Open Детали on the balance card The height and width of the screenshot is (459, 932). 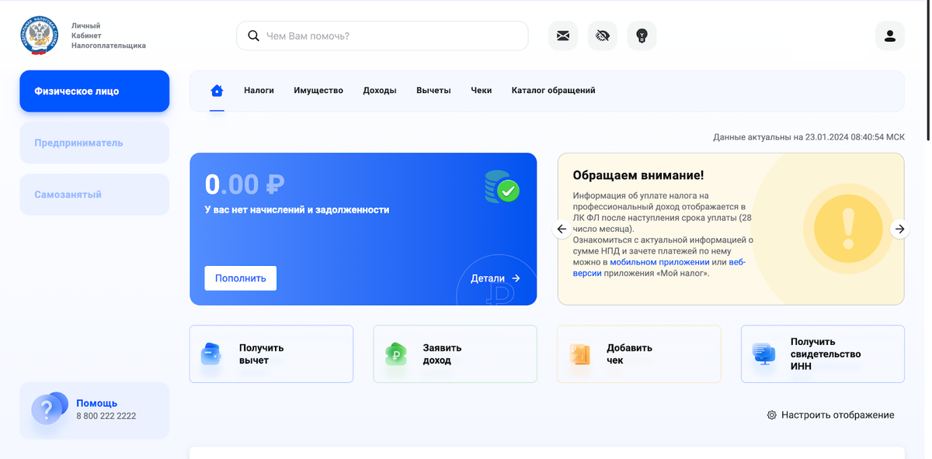tap(497, 278)
